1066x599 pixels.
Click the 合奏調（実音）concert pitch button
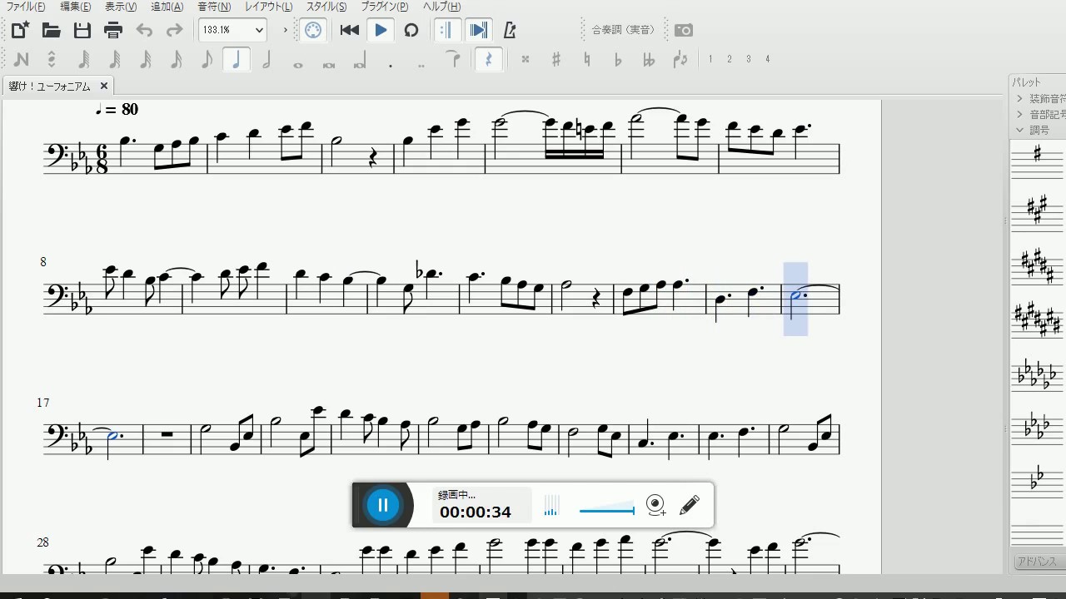(623, 30)
